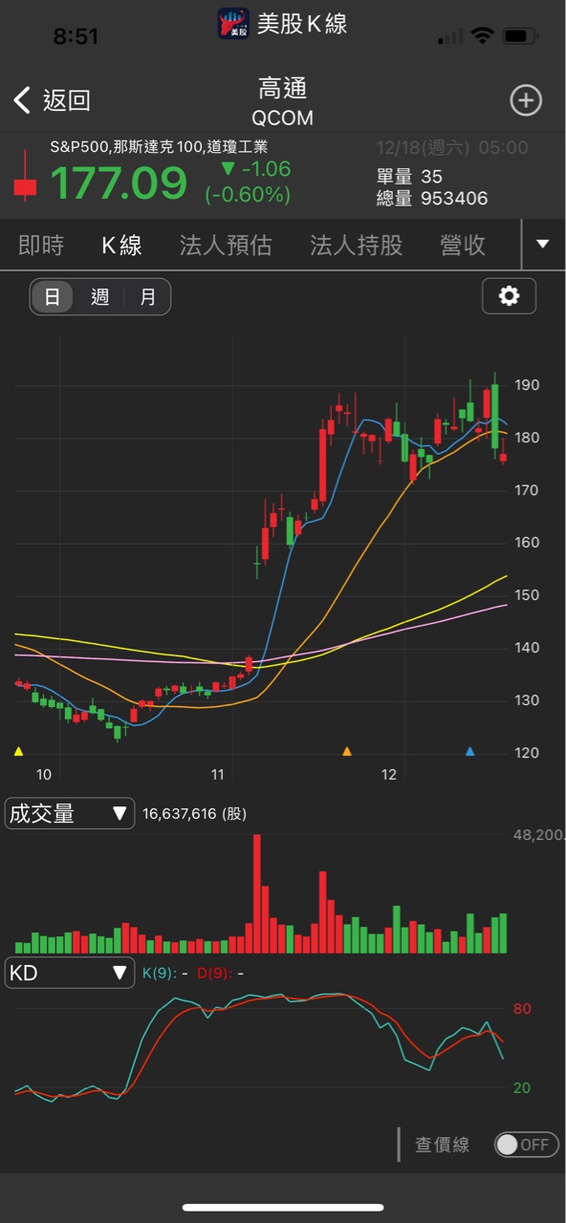Switch to the 即時 tab

pyautogui.click(x=41, y=246)
